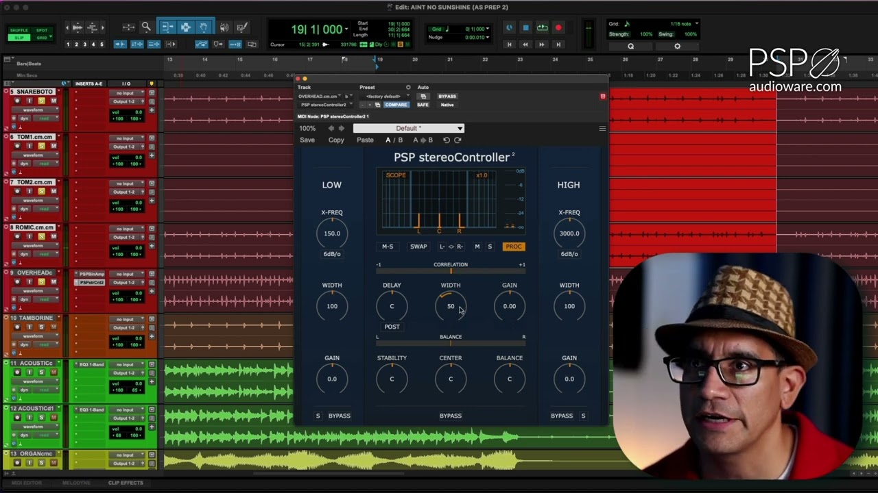
Task: Select the Grabber hand tool
Action: pos(204,27)
